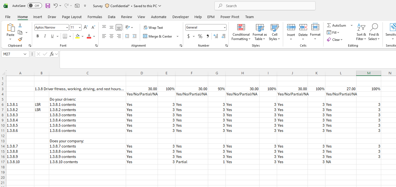Image resolution: width=396 pixels, height=187 pixels.
Task: Click the Cell Styles icon
Action: click(274, 32)
